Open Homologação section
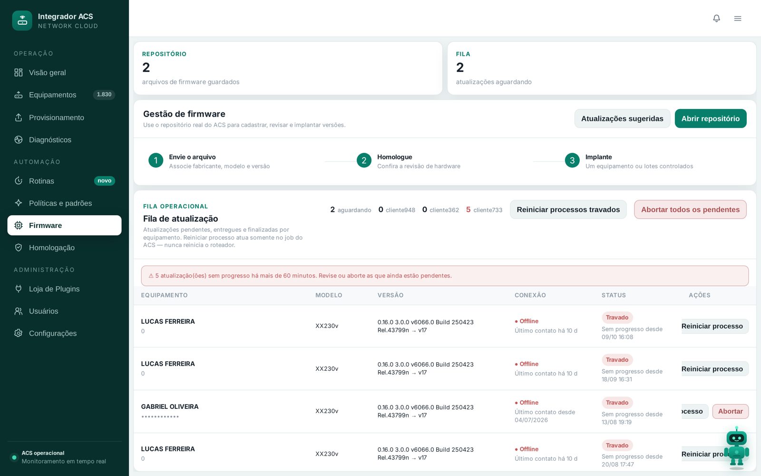761x476 pixels. [x=64, y=248]
